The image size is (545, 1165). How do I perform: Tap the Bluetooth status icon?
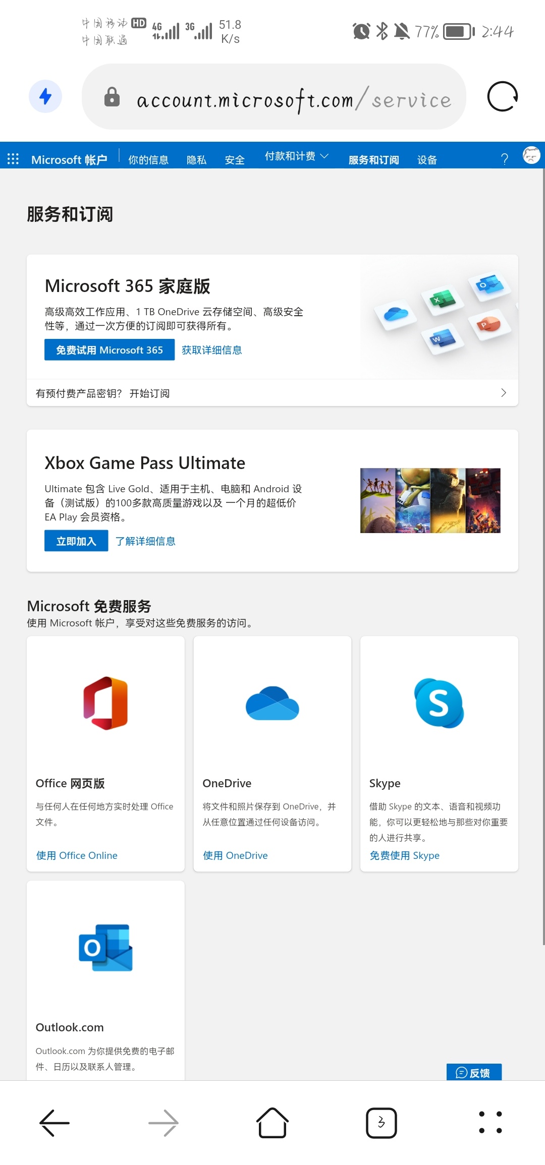[x=382, y=31]
